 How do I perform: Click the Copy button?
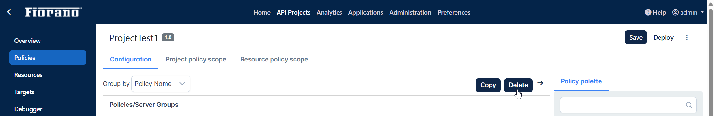point(488,85)
